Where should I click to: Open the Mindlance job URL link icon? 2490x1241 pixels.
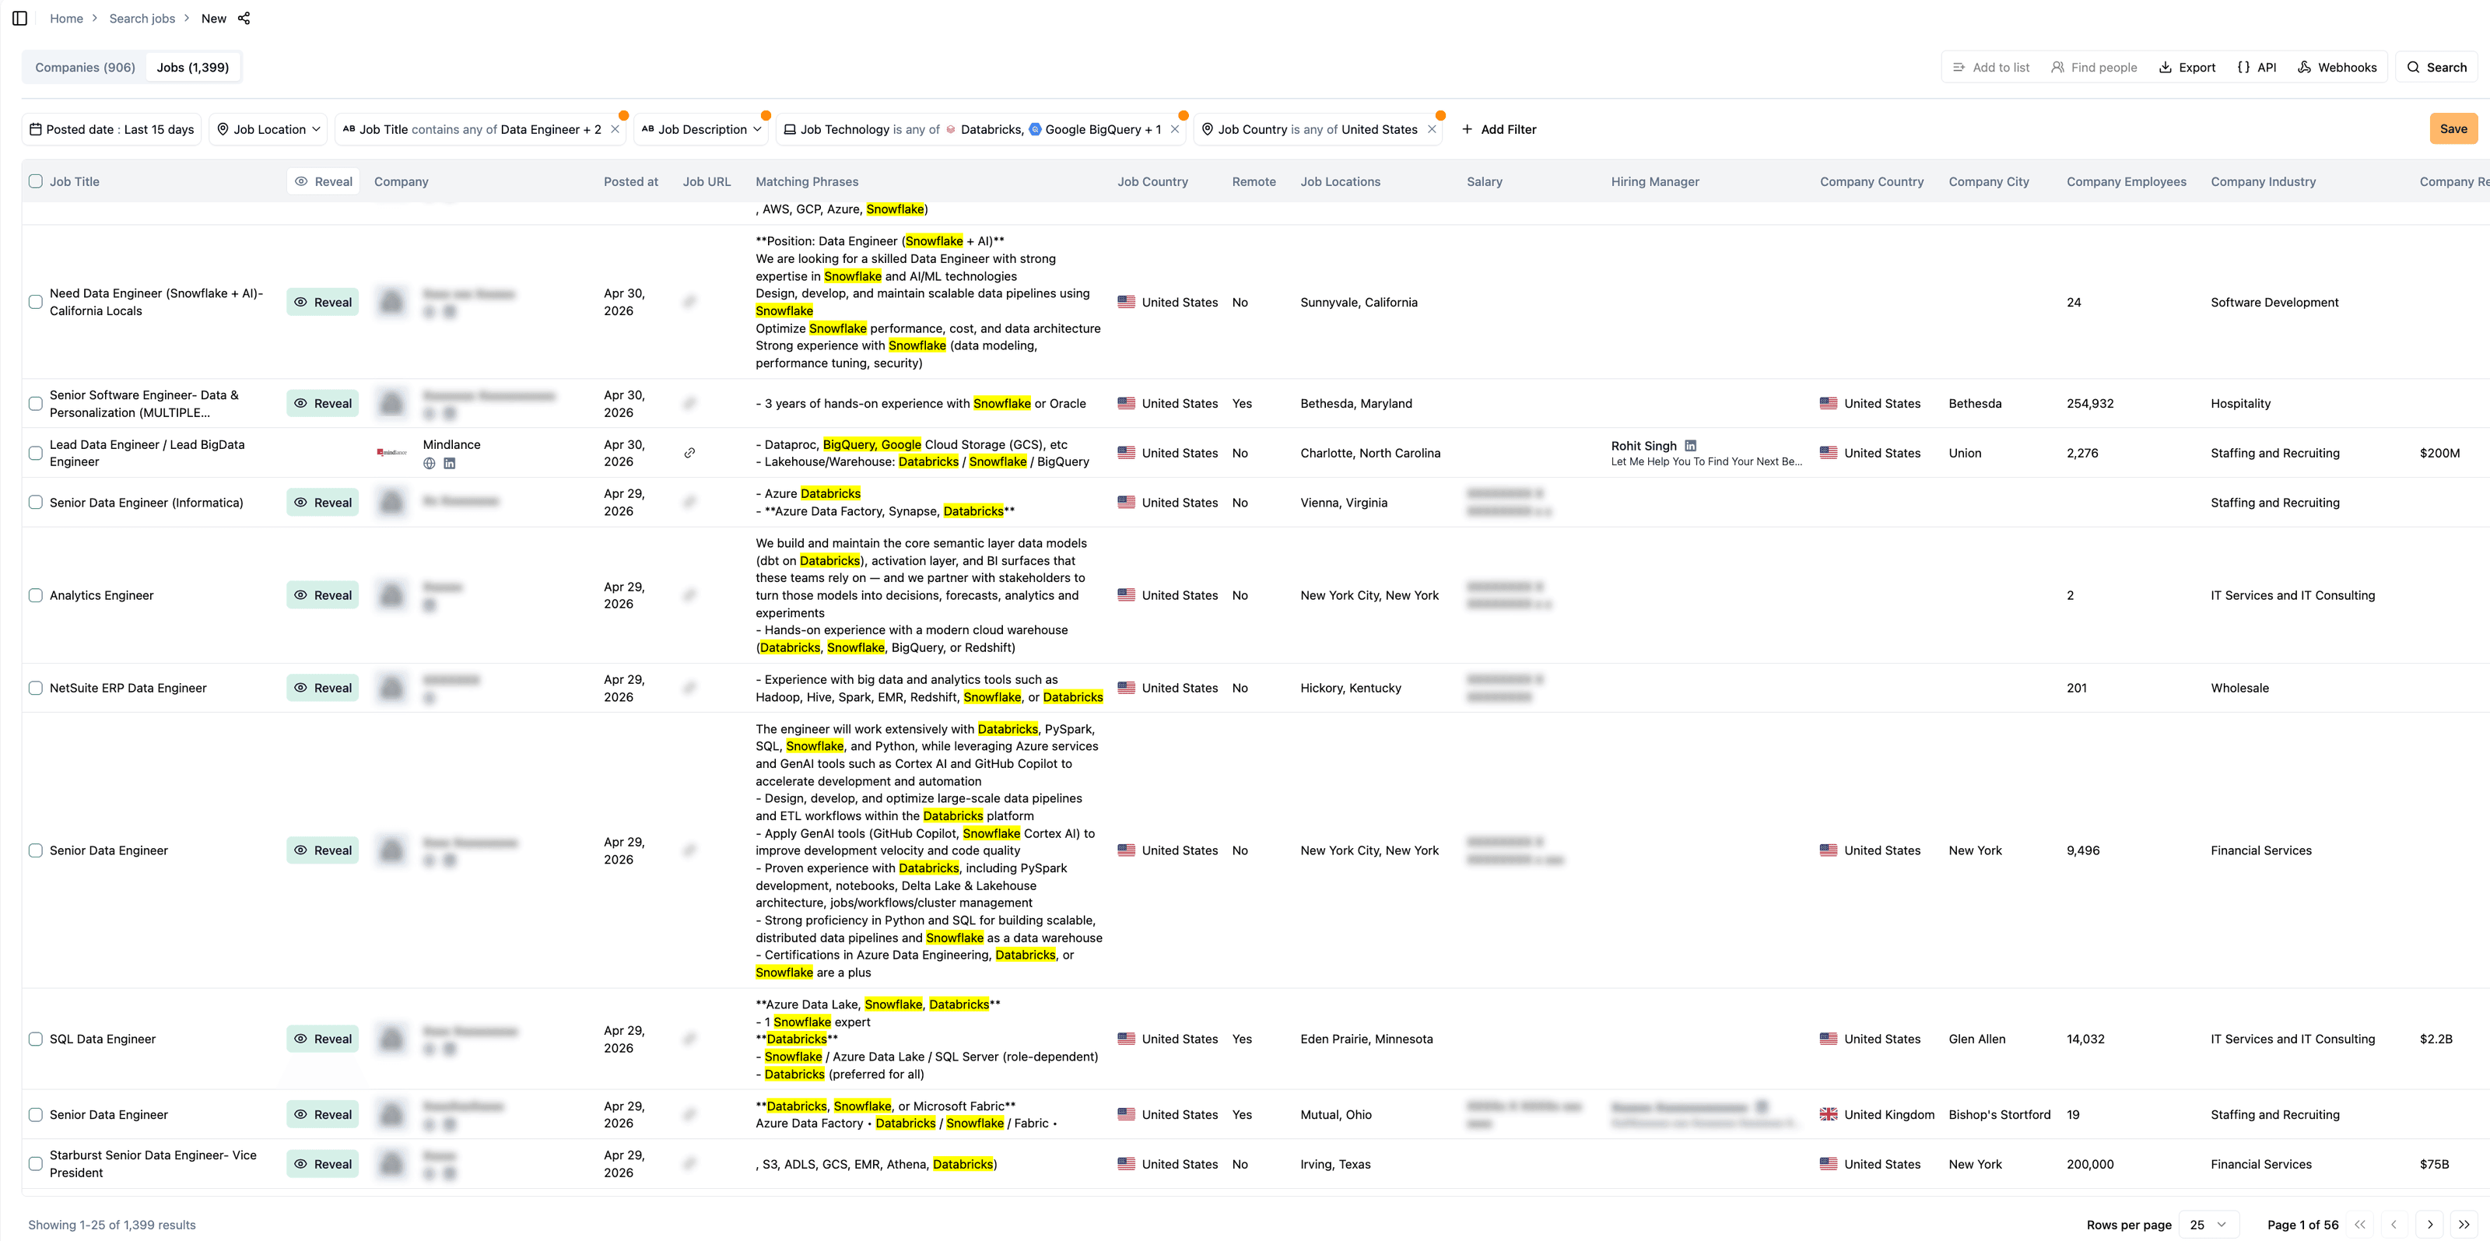(x=689, y=452)
